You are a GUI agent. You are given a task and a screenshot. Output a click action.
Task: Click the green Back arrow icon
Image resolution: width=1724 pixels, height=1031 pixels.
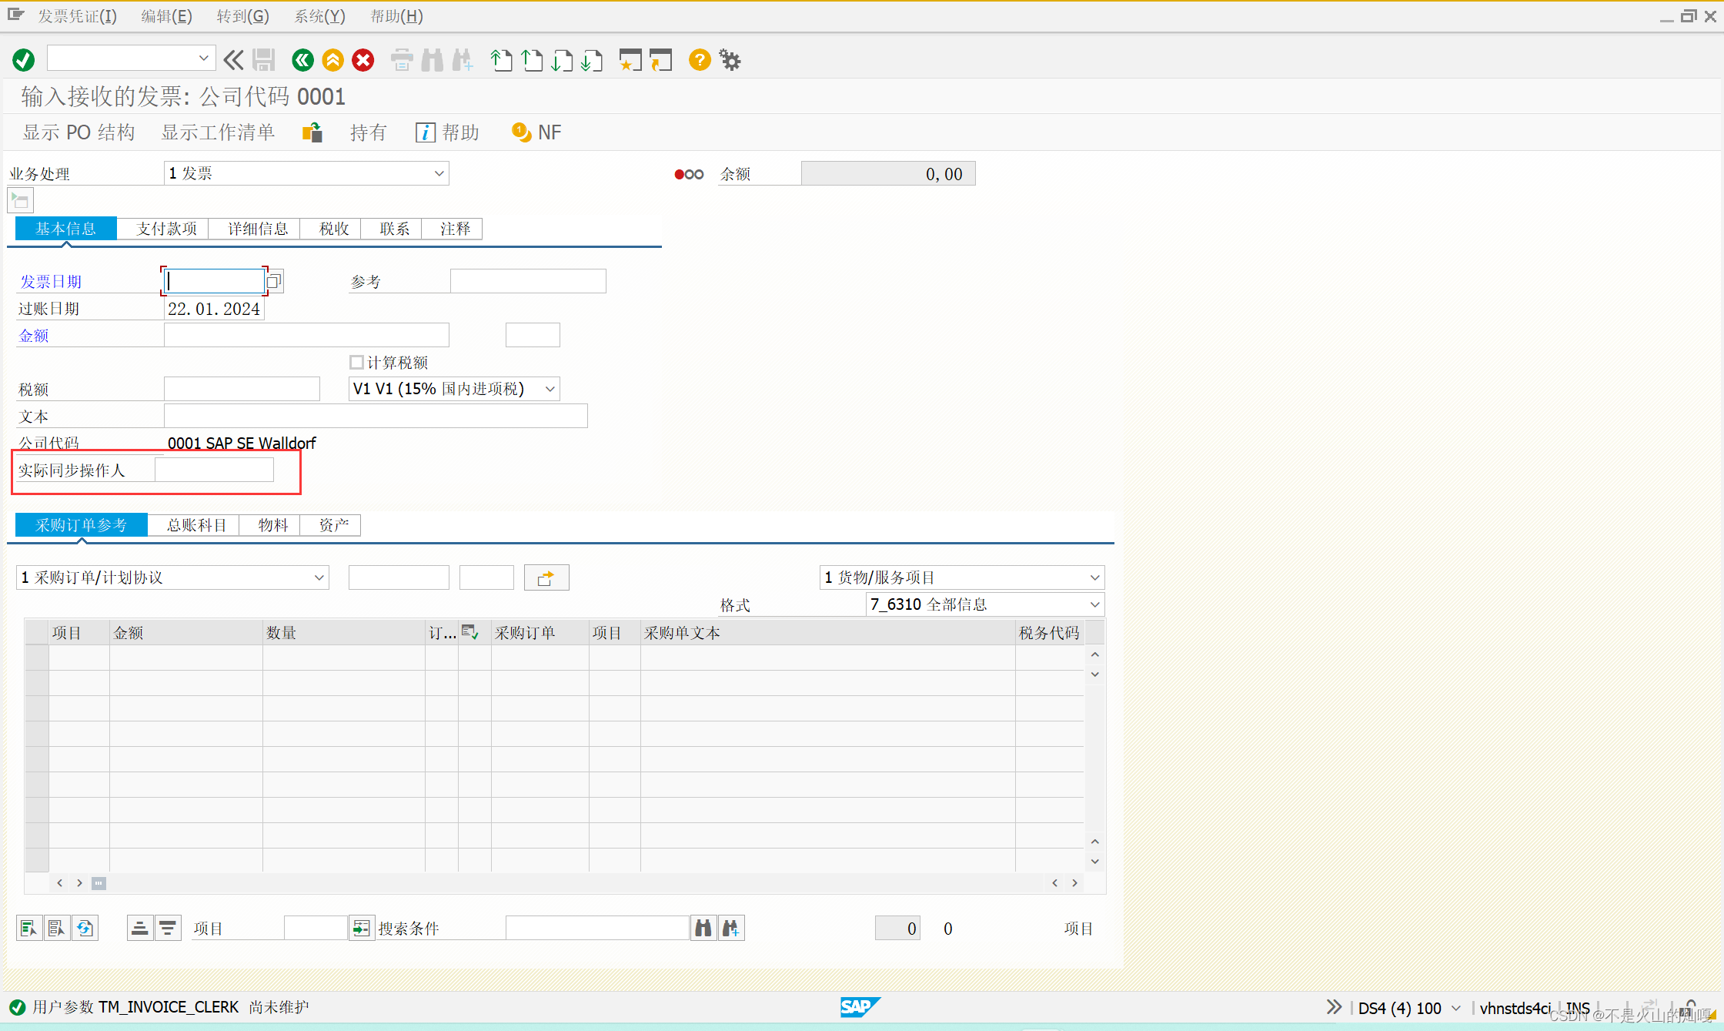click(302, 59)
